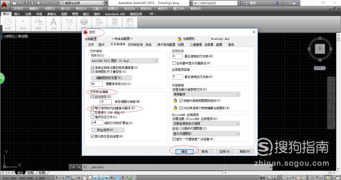Toggle 显示“代理信息”对话框(W) checkbox
The width and height of the screenshot is (341, 180).
tap(174, 139)
